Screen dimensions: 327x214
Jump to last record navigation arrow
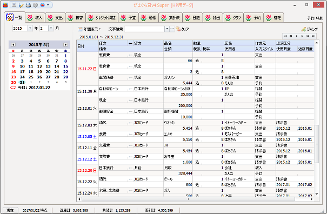pos(313,36)
